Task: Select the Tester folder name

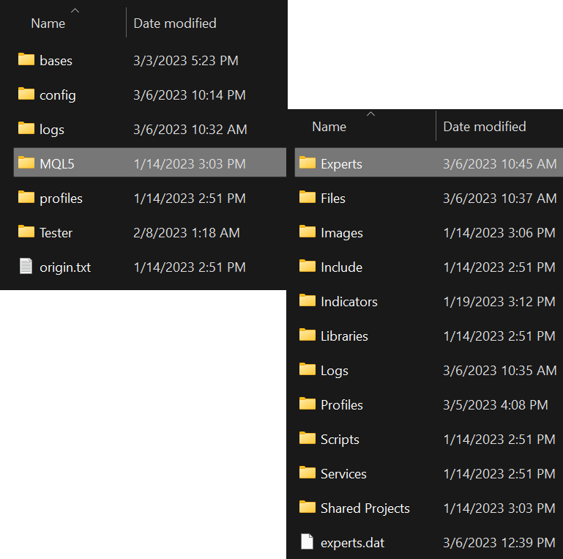Action: pos(56,233)
